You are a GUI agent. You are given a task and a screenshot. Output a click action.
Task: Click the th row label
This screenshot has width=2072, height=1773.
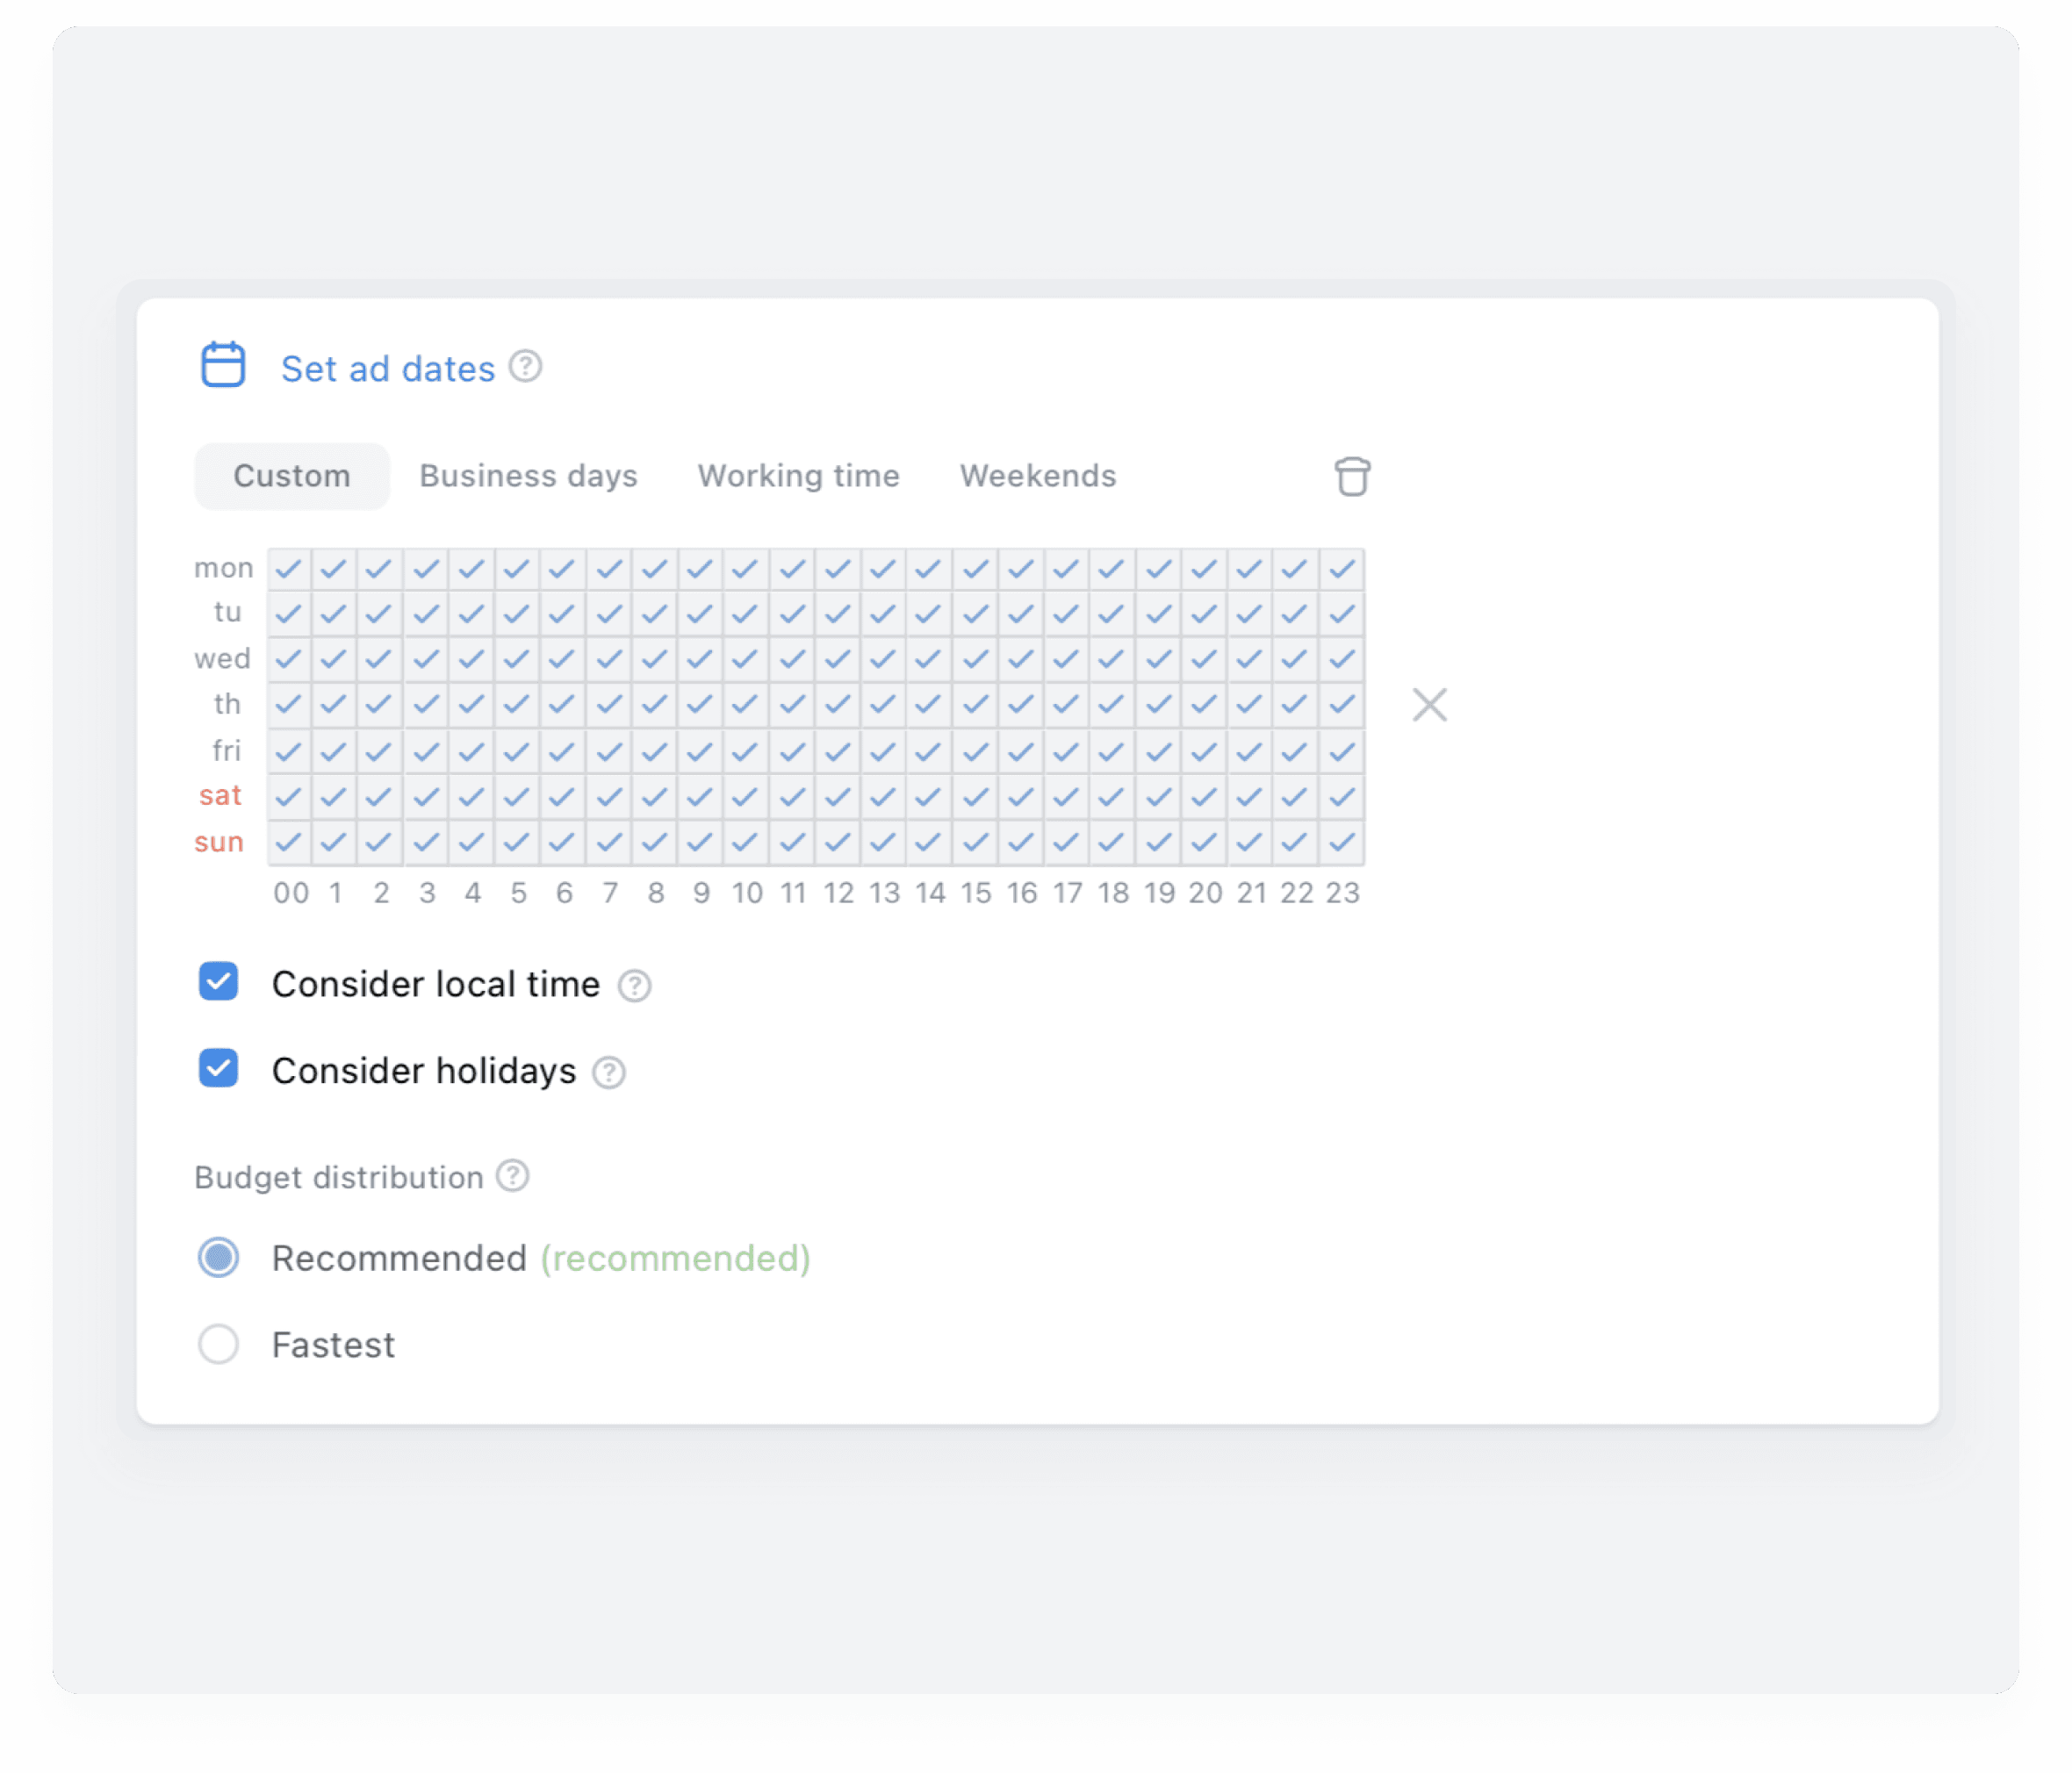227,704
